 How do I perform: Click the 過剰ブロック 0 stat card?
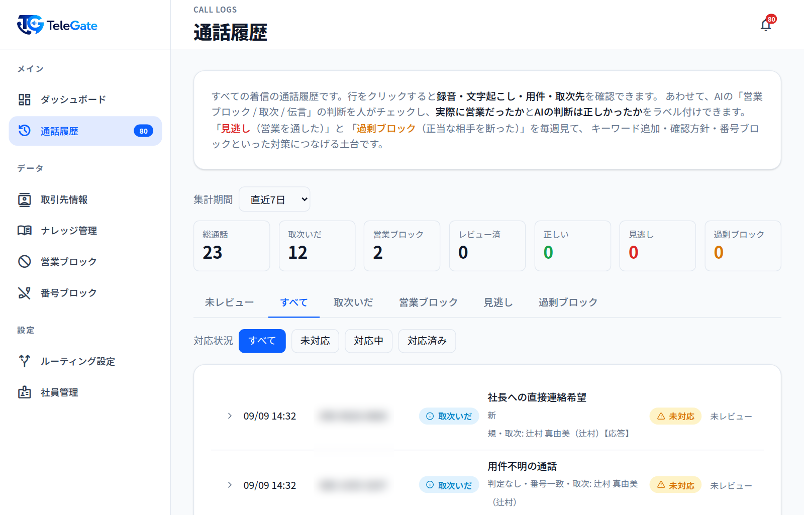(x=743, y=246)
